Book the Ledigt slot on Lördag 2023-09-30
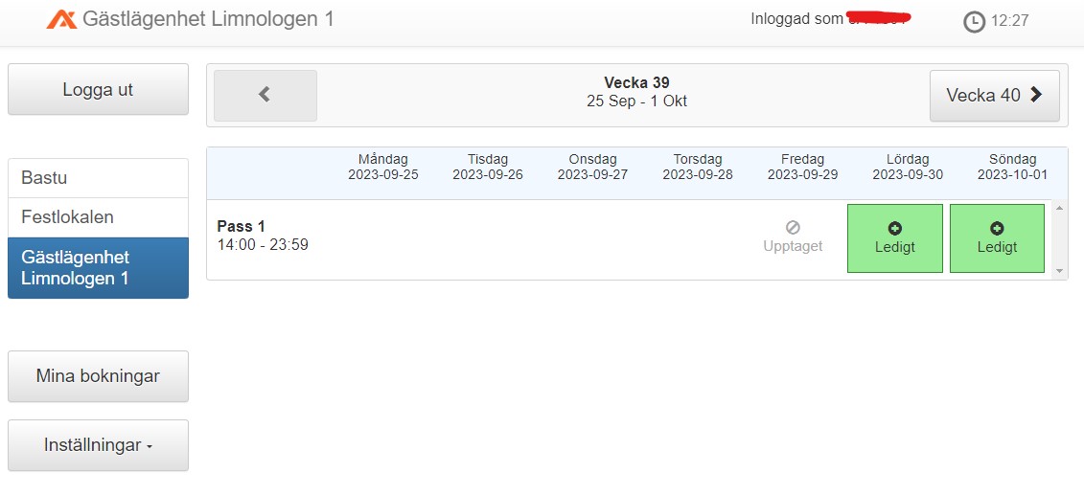The height and width of the screenshot is (496, 1084). click(x=895, y=238)
